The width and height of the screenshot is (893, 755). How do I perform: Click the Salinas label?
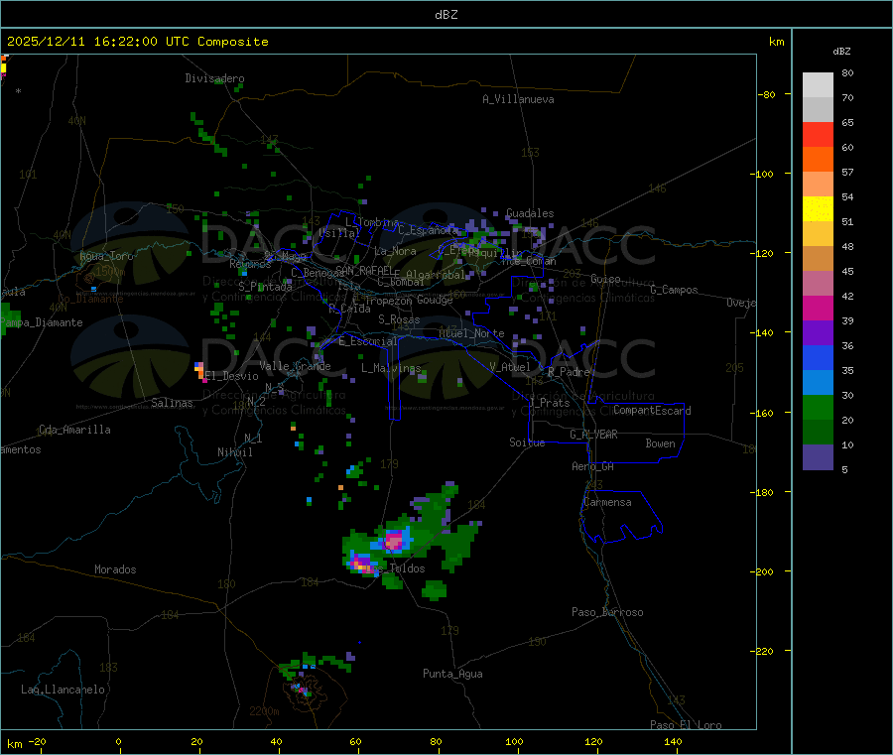click(x=172, y=403)
